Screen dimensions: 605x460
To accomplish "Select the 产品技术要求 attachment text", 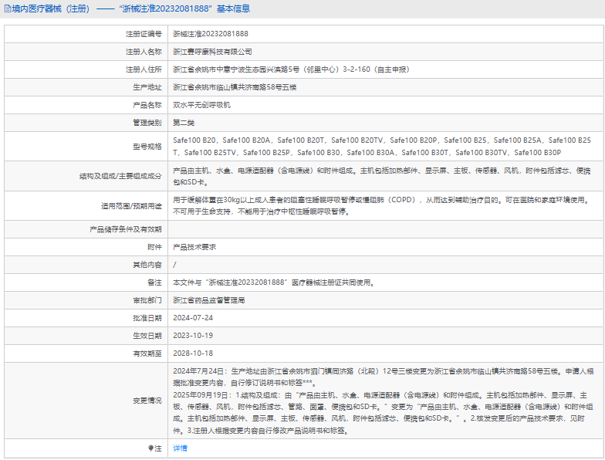I will [x=194, y=247].
